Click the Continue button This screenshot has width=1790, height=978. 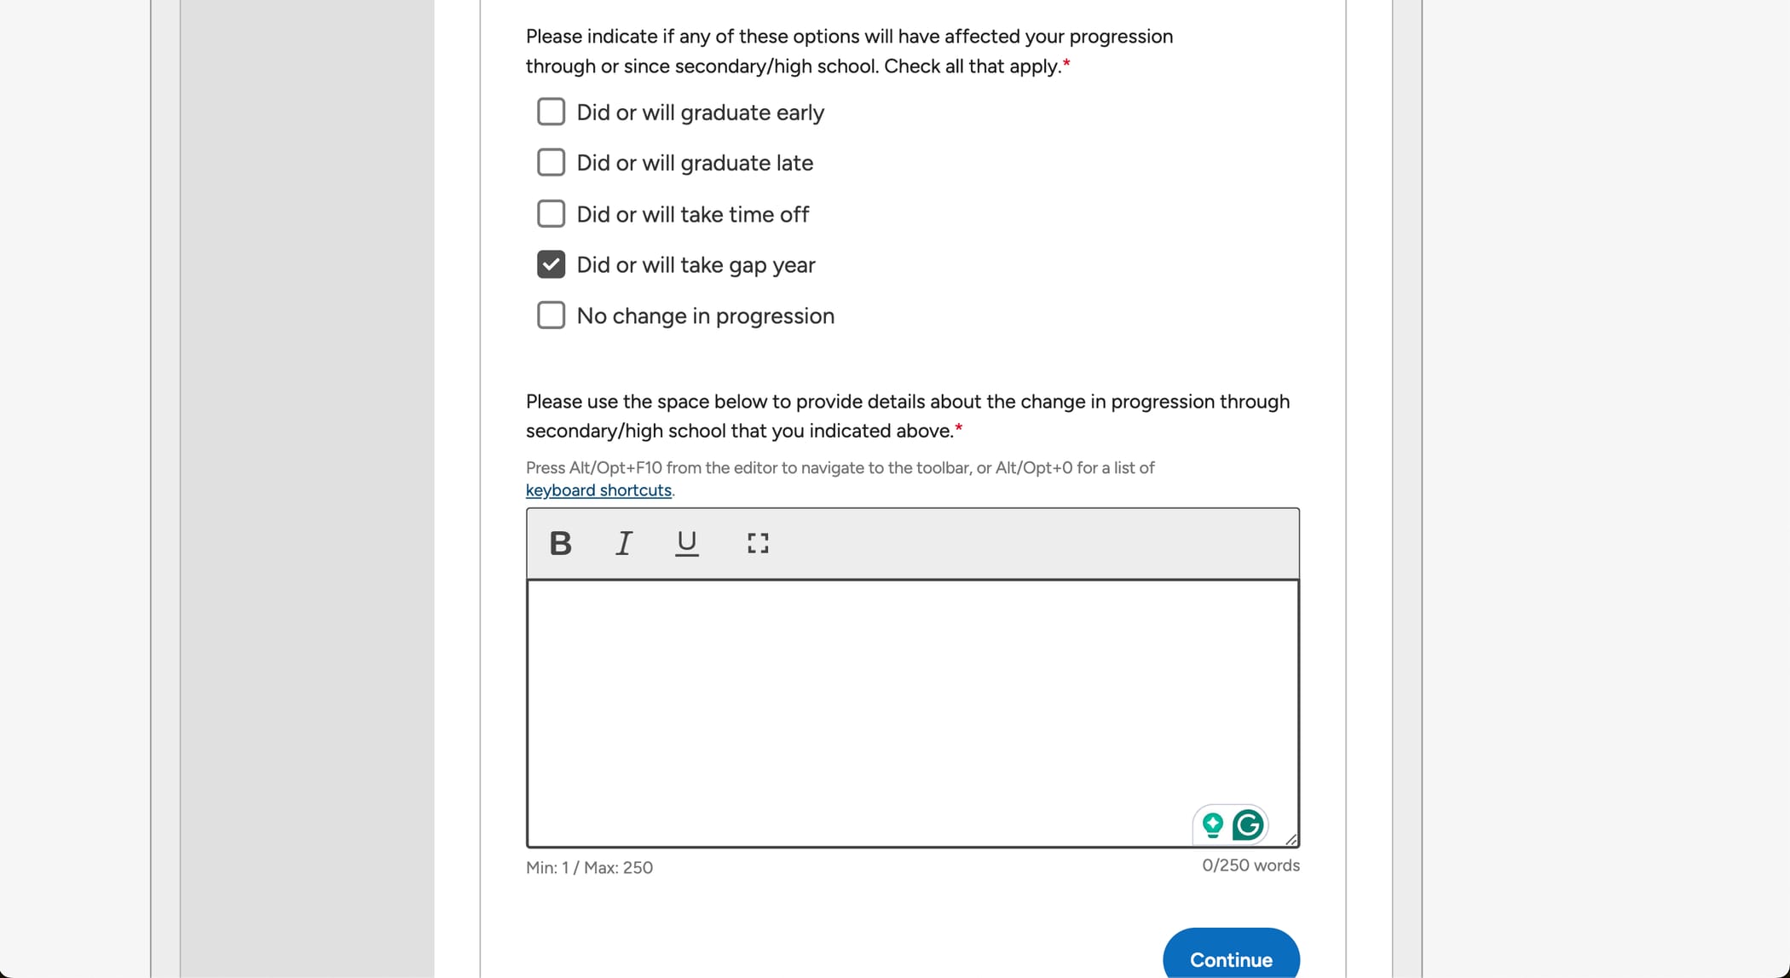coord(1231,959)
